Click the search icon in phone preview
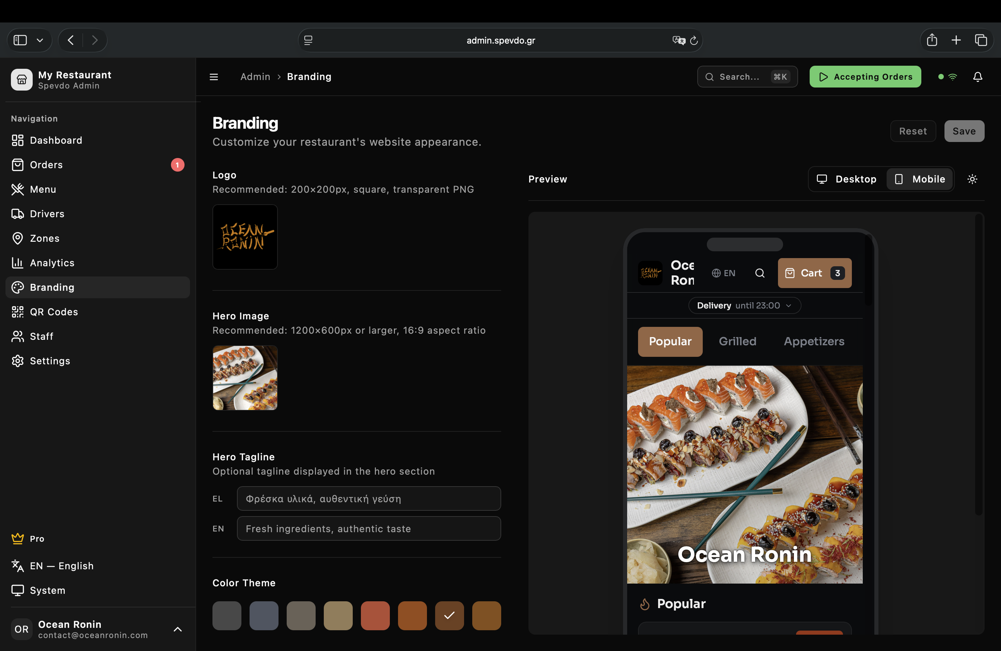 point(760,273)
